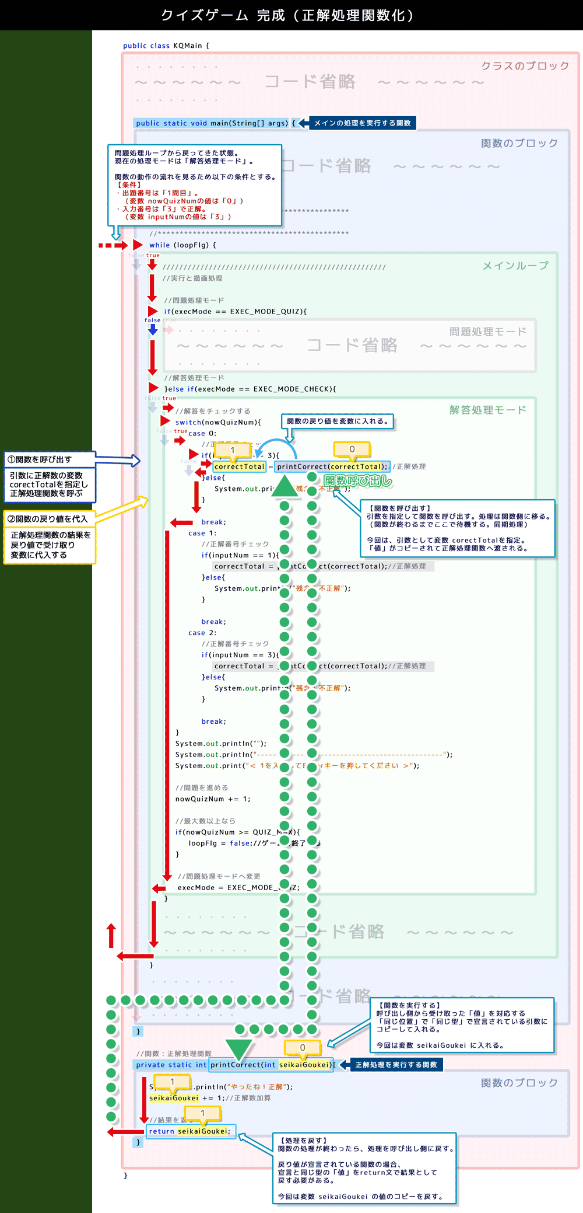This screenshot has width=583, height=1213.
Task: Click the 'メインループ' block label
Action: pos(515,266)
